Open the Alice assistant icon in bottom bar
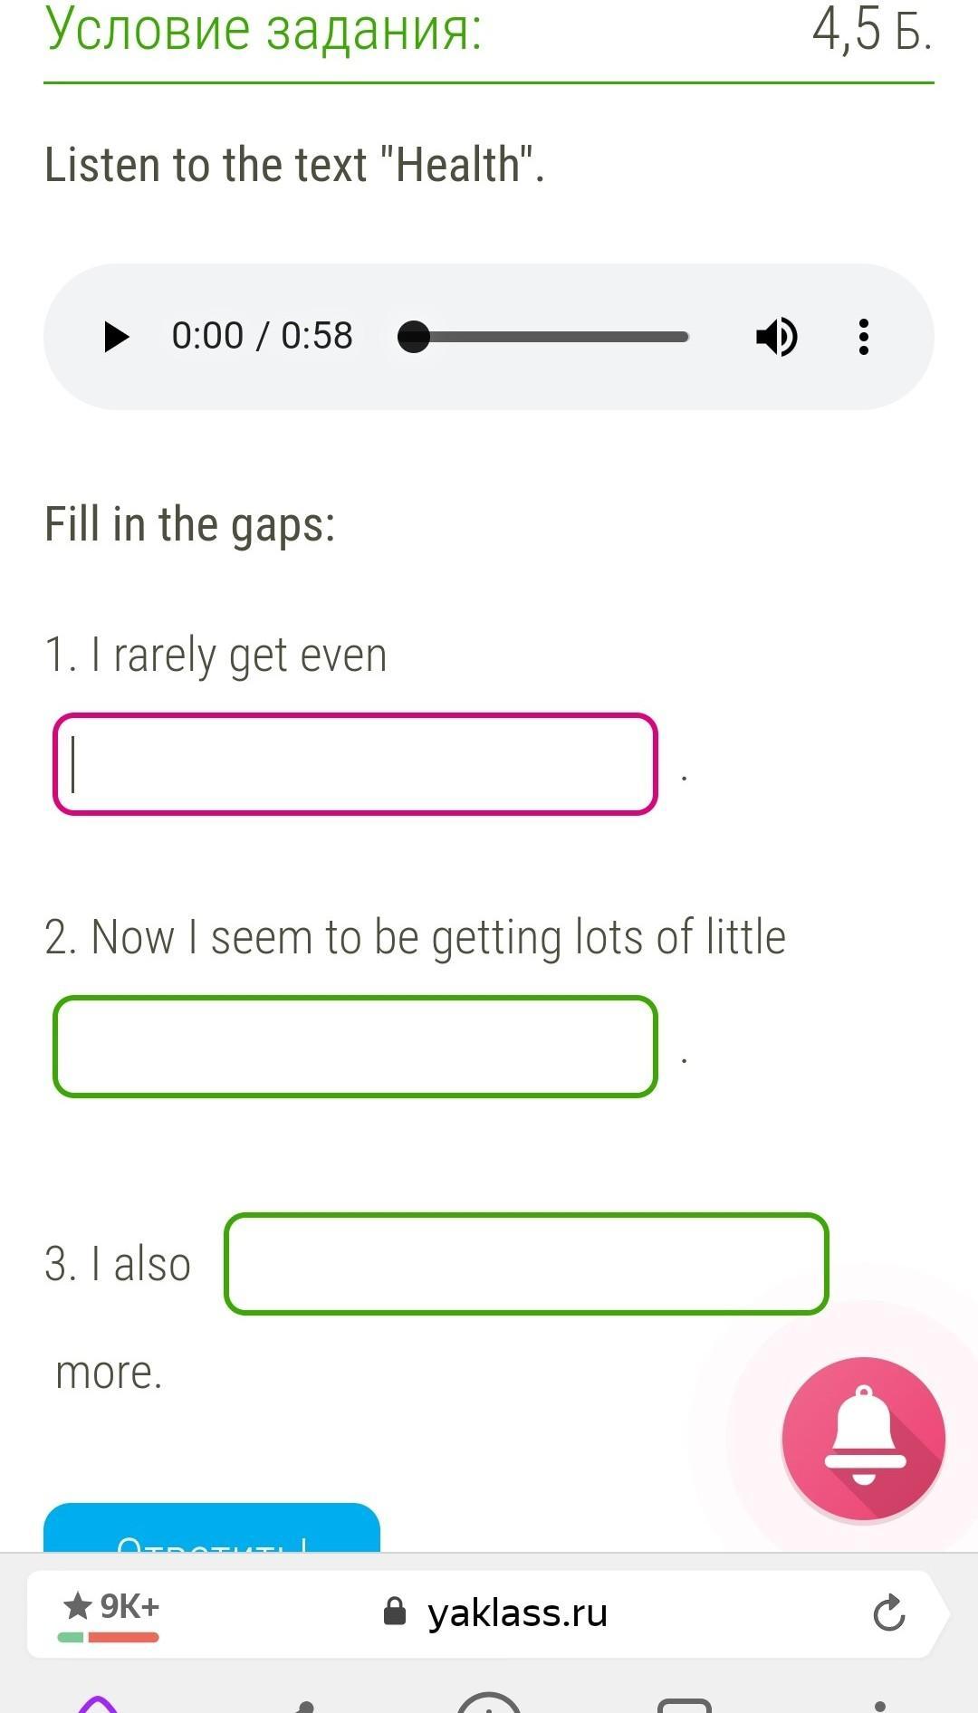 click(98, 1704)
